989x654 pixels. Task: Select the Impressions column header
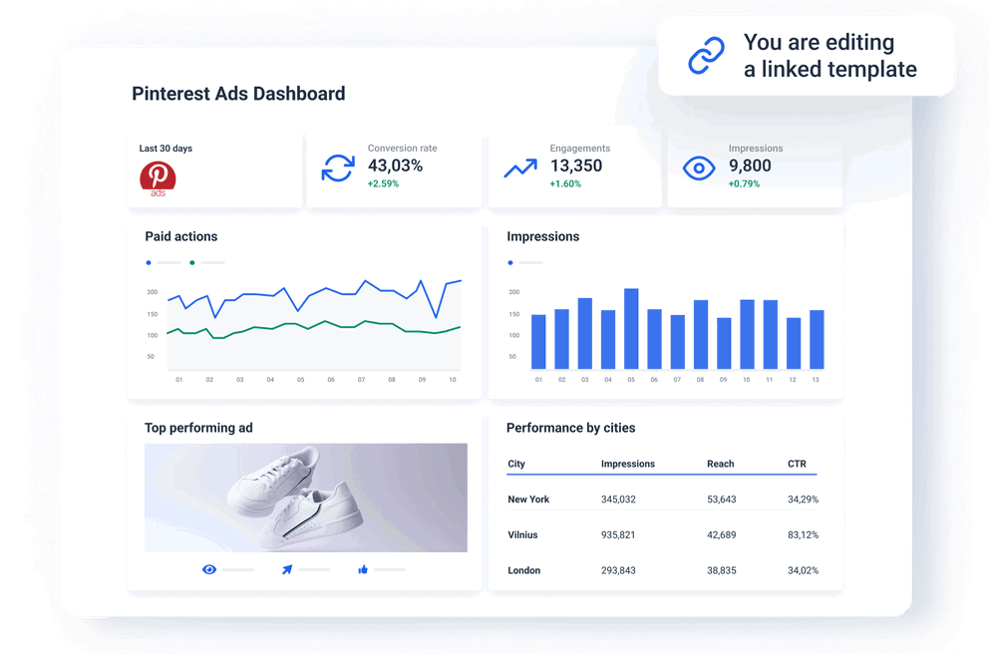tap(627, 464)
